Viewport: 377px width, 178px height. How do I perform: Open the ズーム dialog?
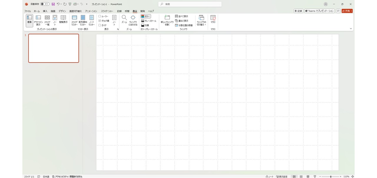click(x=124, y=19)
